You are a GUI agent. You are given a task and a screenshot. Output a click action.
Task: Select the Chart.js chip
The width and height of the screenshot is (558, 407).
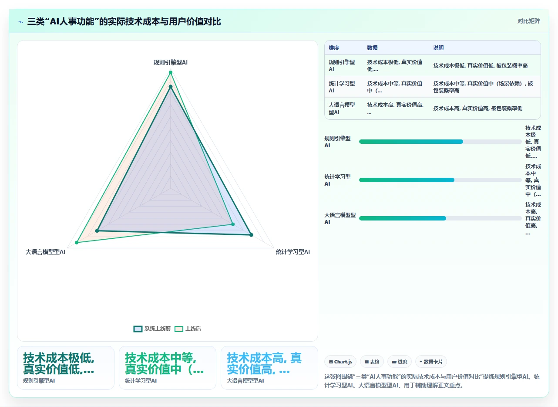pyautogui.click(x=340, y=362)
